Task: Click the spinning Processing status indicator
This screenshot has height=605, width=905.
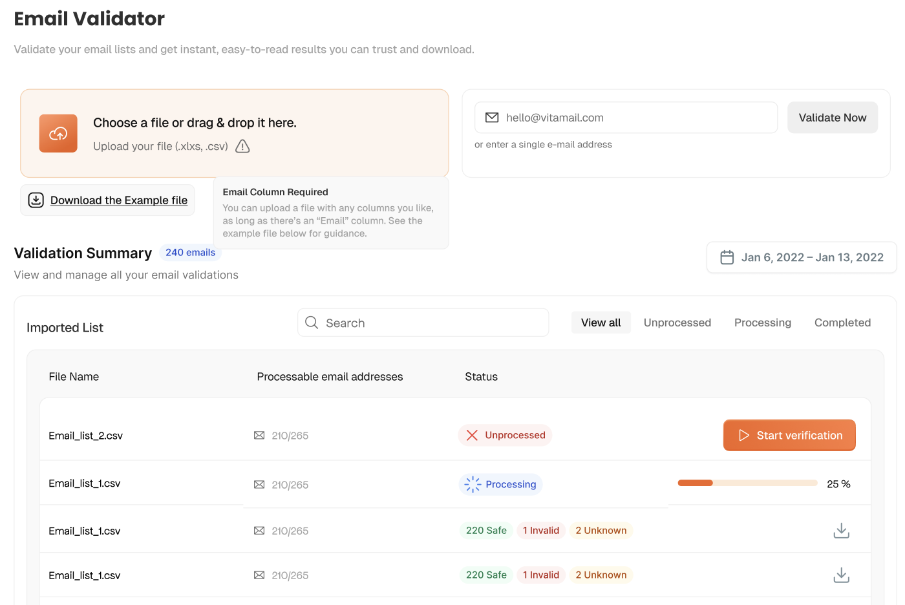Action: pos(471,483)
